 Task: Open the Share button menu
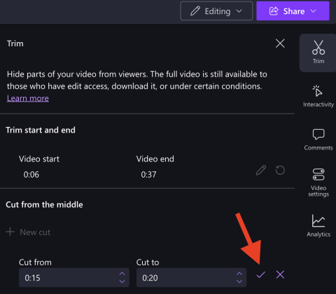pyautogui.click(x=293, y=11)
